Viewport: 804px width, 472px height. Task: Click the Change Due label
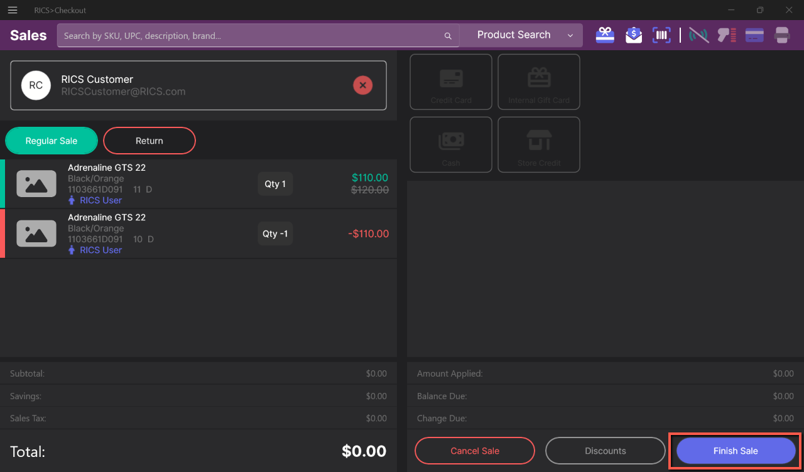point(442,418)
